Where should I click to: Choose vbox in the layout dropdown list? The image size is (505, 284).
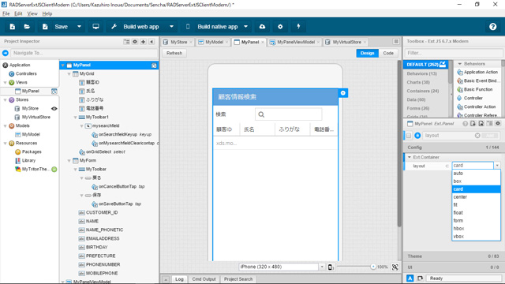(x=477, y=237)
